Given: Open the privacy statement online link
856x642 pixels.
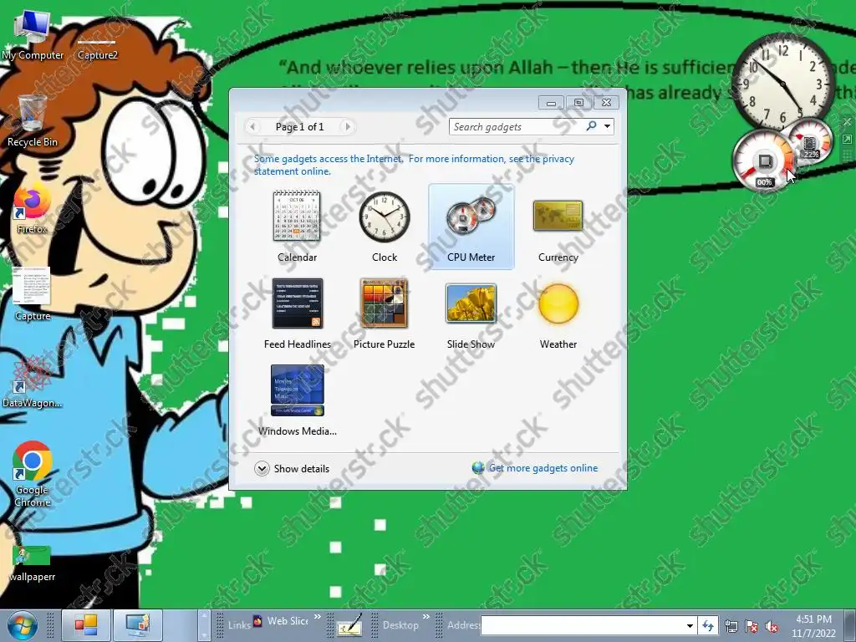Looking at the screenshot, I should 414,165.
